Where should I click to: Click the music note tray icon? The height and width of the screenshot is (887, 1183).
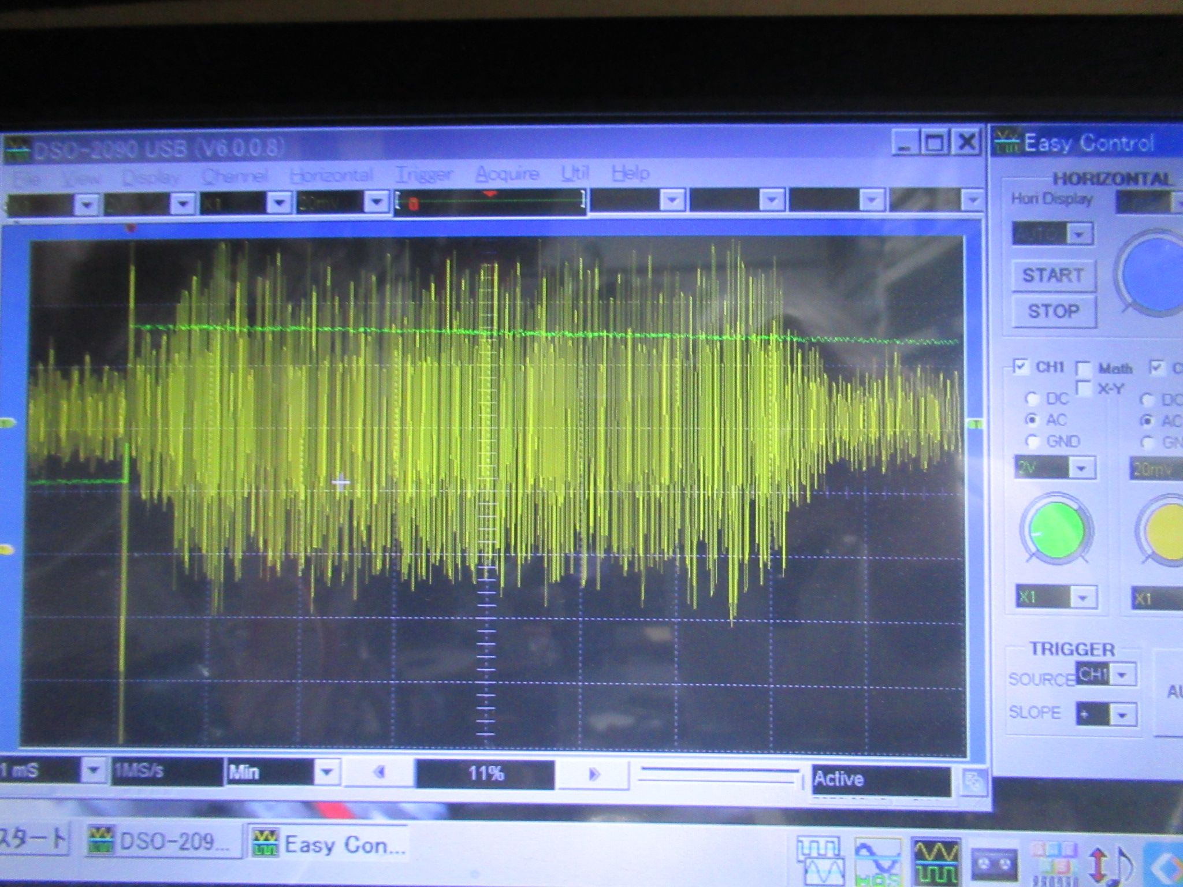pos(1122,864)
